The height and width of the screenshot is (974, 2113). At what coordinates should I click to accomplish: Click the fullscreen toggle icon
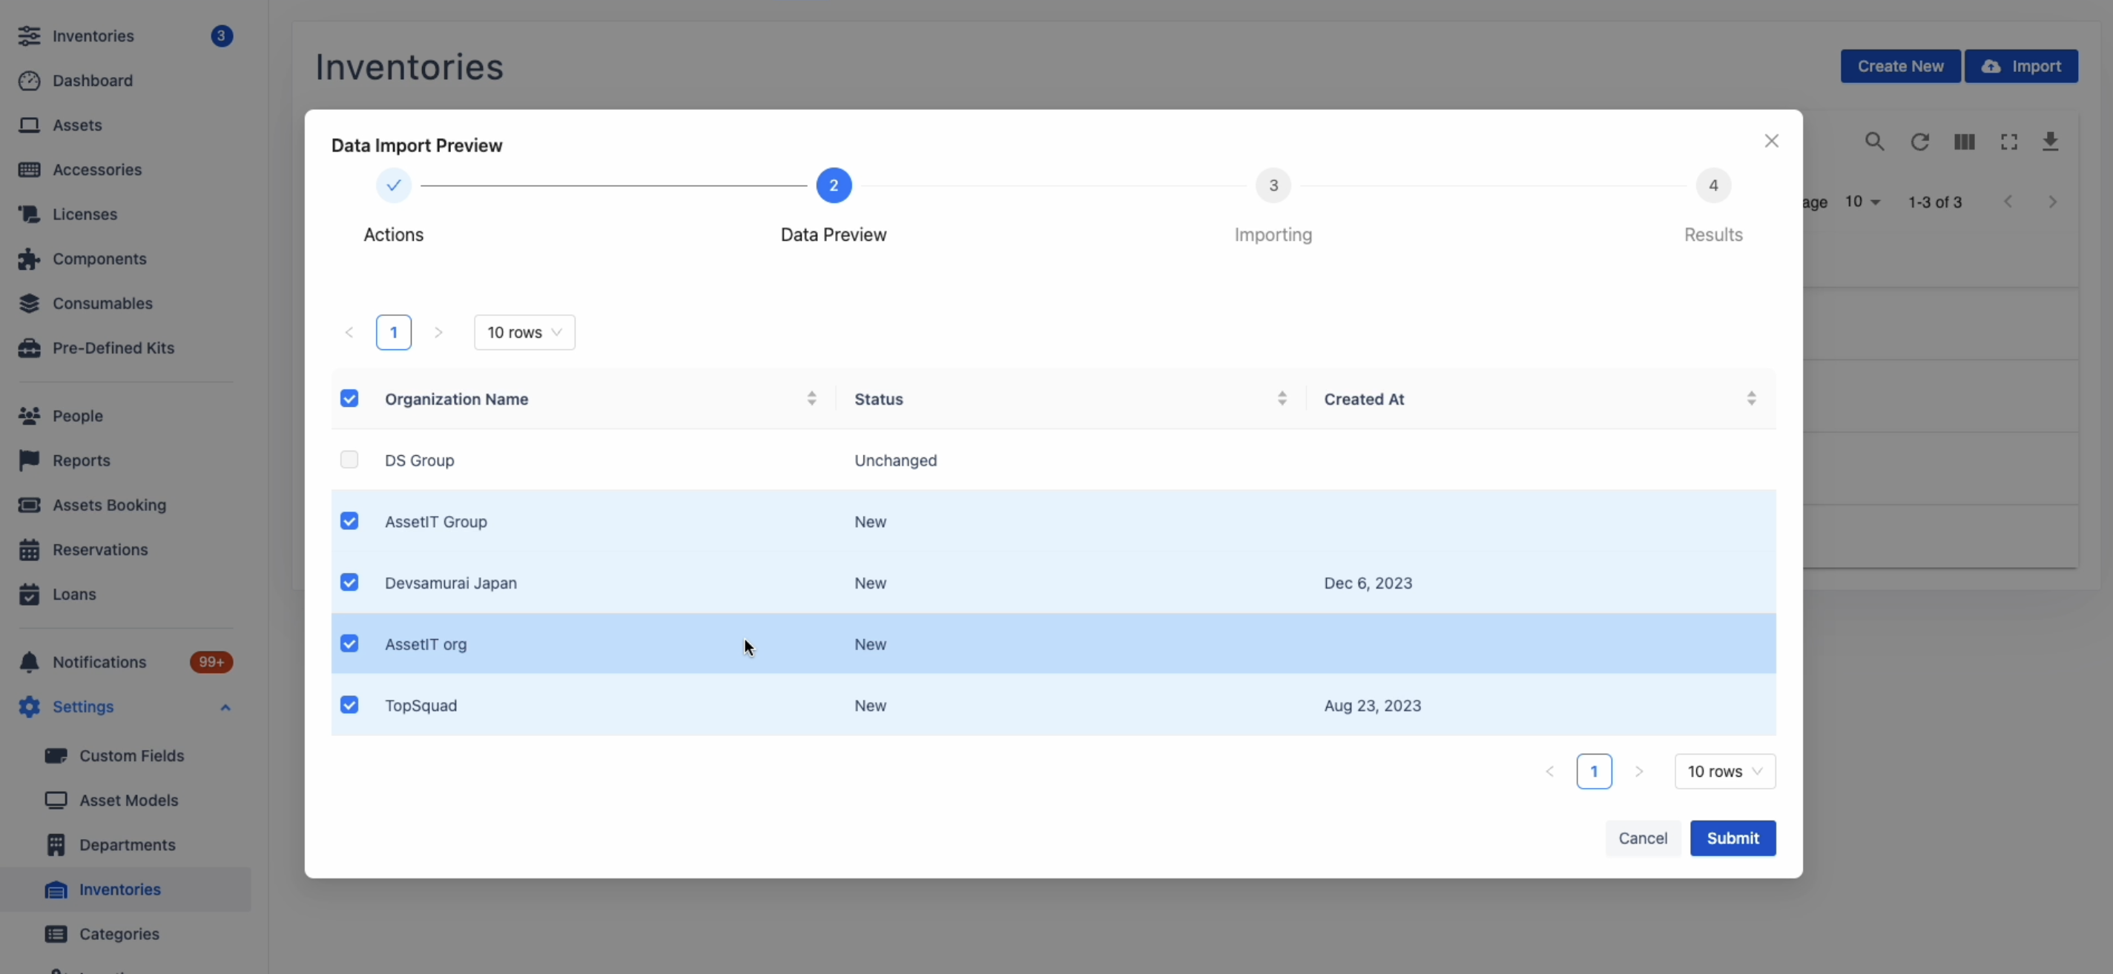[2009, 142]
